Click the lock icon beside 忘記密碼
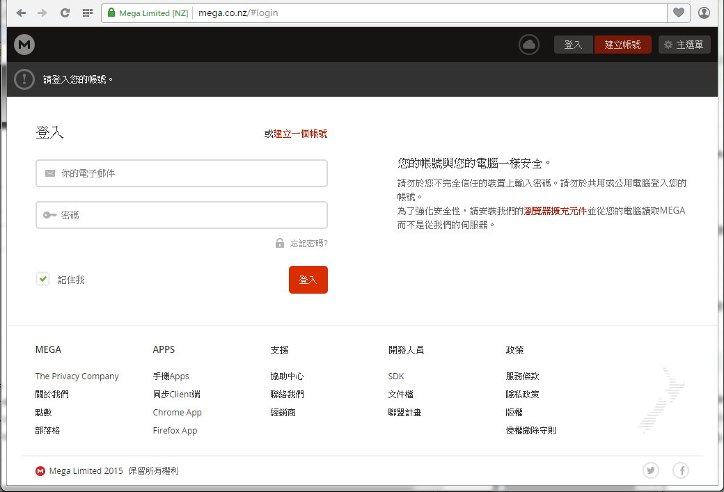Image resolution: width=724 pixels, height=492 pixels. pos(280,243)
